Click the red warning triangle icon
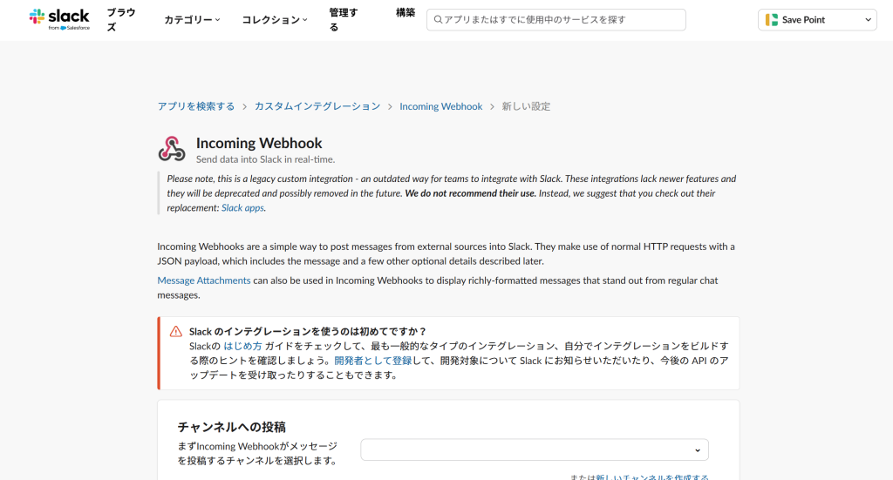Screen dimensions: 893x480 (x=176, y=331)
